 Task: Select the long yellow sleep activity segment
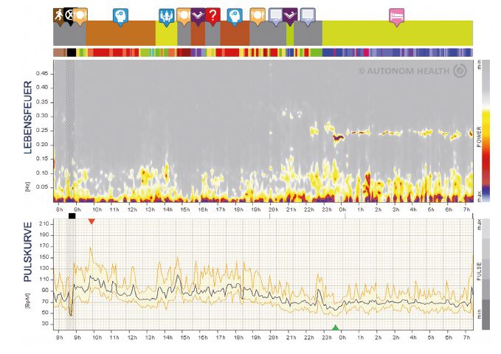pyautogui.click(x=397, y=33)
